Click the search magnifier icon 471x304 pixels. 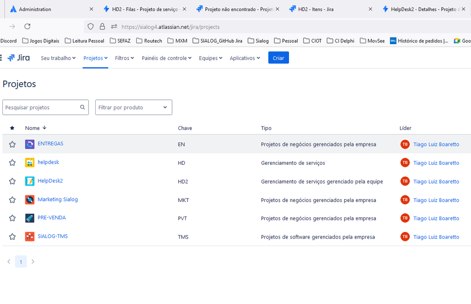pyautogui.click(x=83, y=107)
